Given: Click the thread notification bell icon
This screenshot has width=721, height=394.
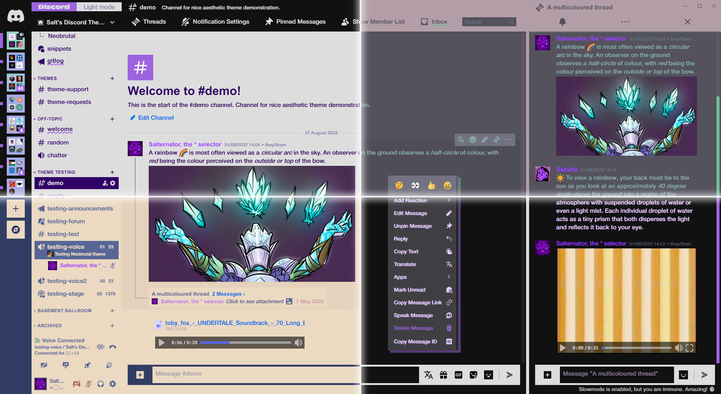Looking at the screenshot, I should click(562, 22).
